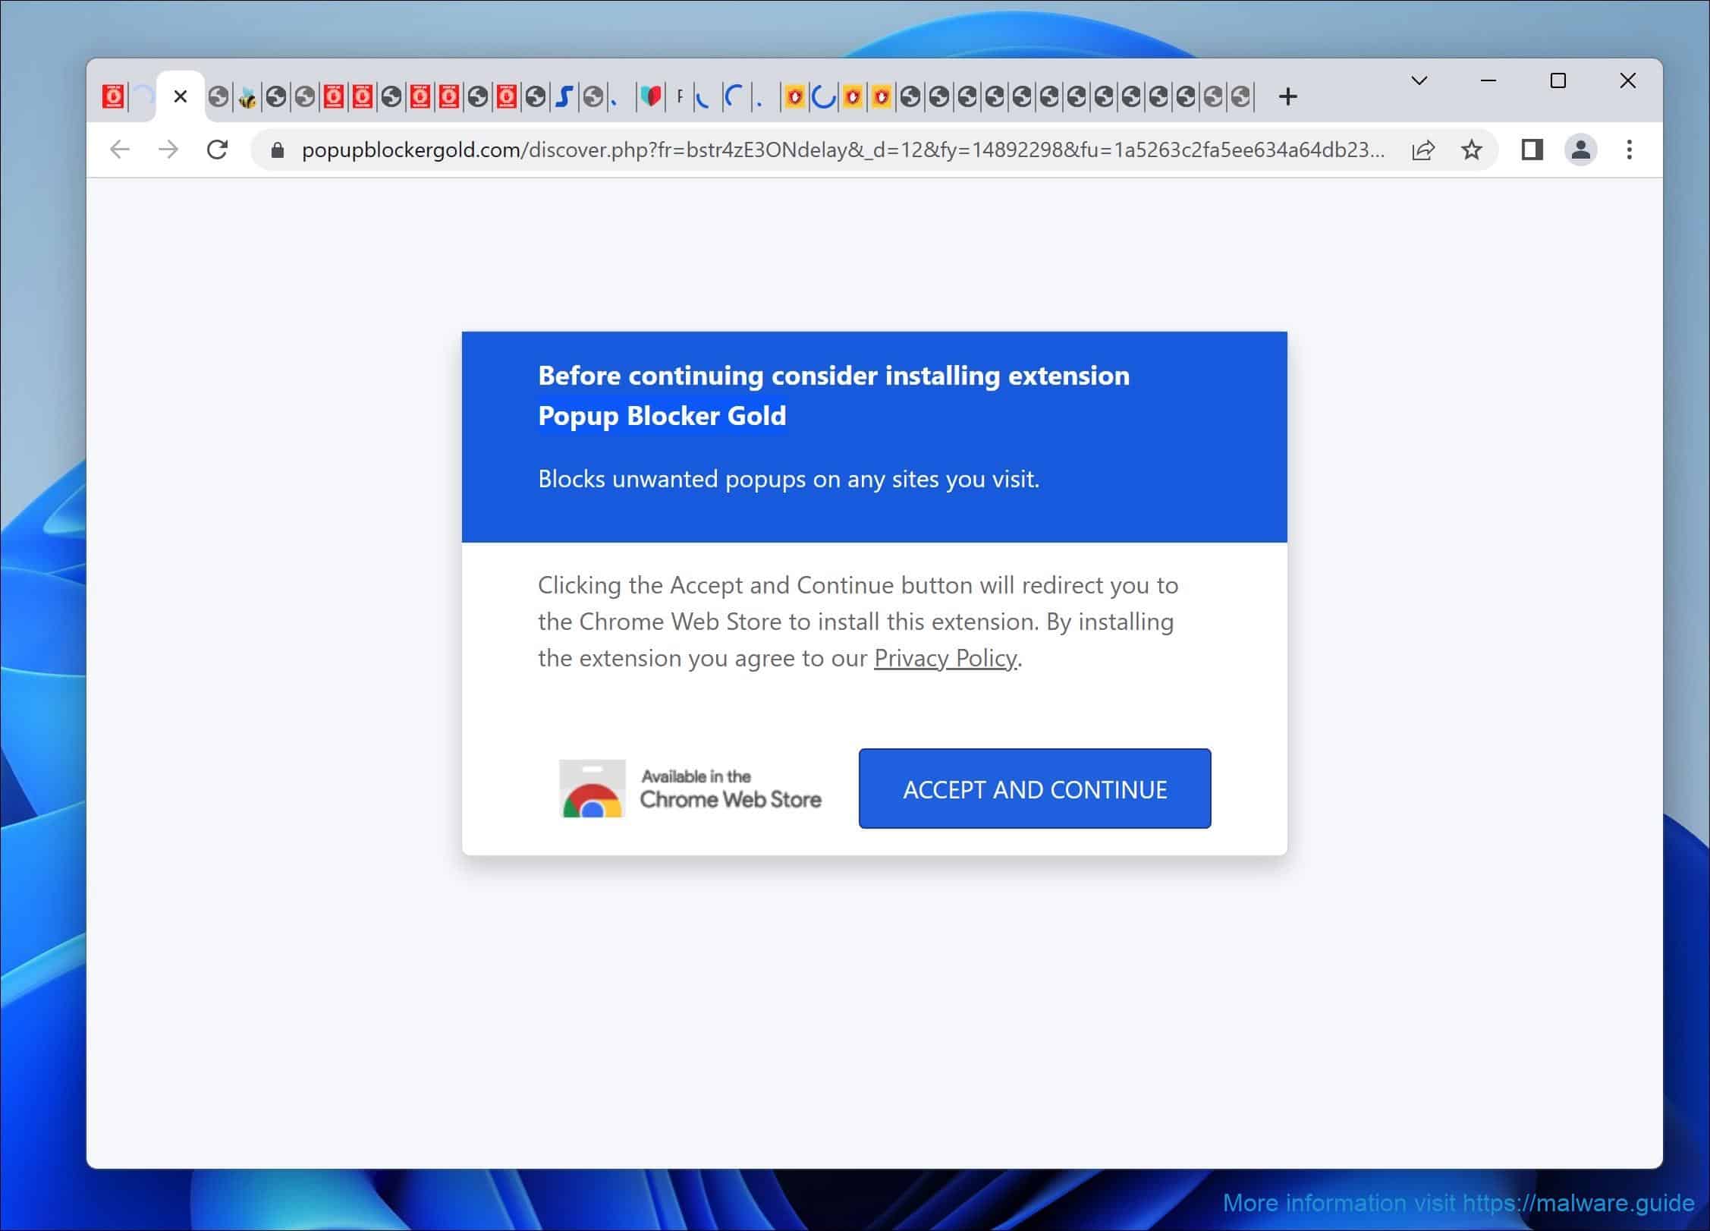Screen dimensions: 1710x1231
Task: Open the Chrome side panel
Action: tap(1532, 150)
